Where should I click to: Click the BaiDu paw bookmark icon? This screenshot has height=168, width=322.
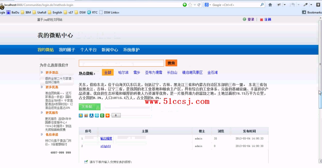coord(8,12)
